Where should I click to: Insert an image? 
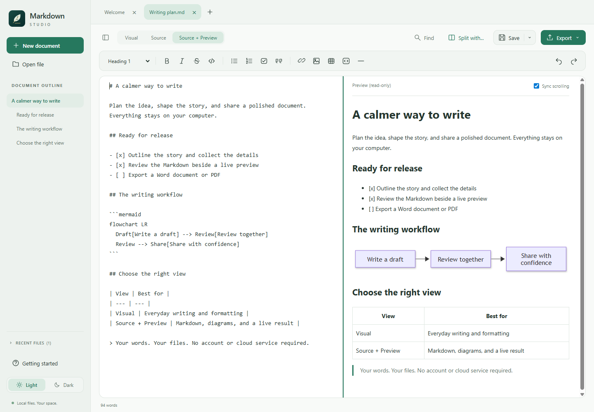click(316, 61)
